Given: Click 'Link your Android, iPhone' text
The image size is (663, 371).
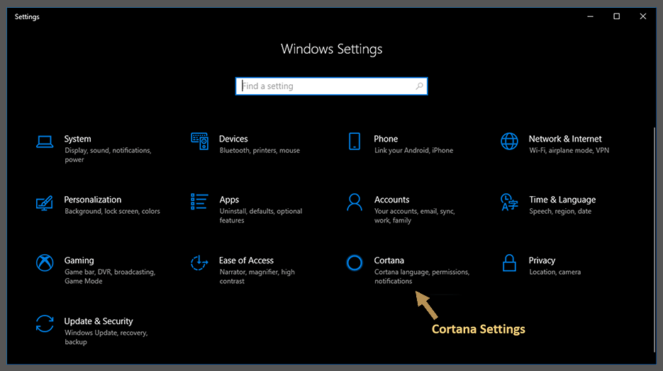Looking at the screenshot, I should (413, 150).
